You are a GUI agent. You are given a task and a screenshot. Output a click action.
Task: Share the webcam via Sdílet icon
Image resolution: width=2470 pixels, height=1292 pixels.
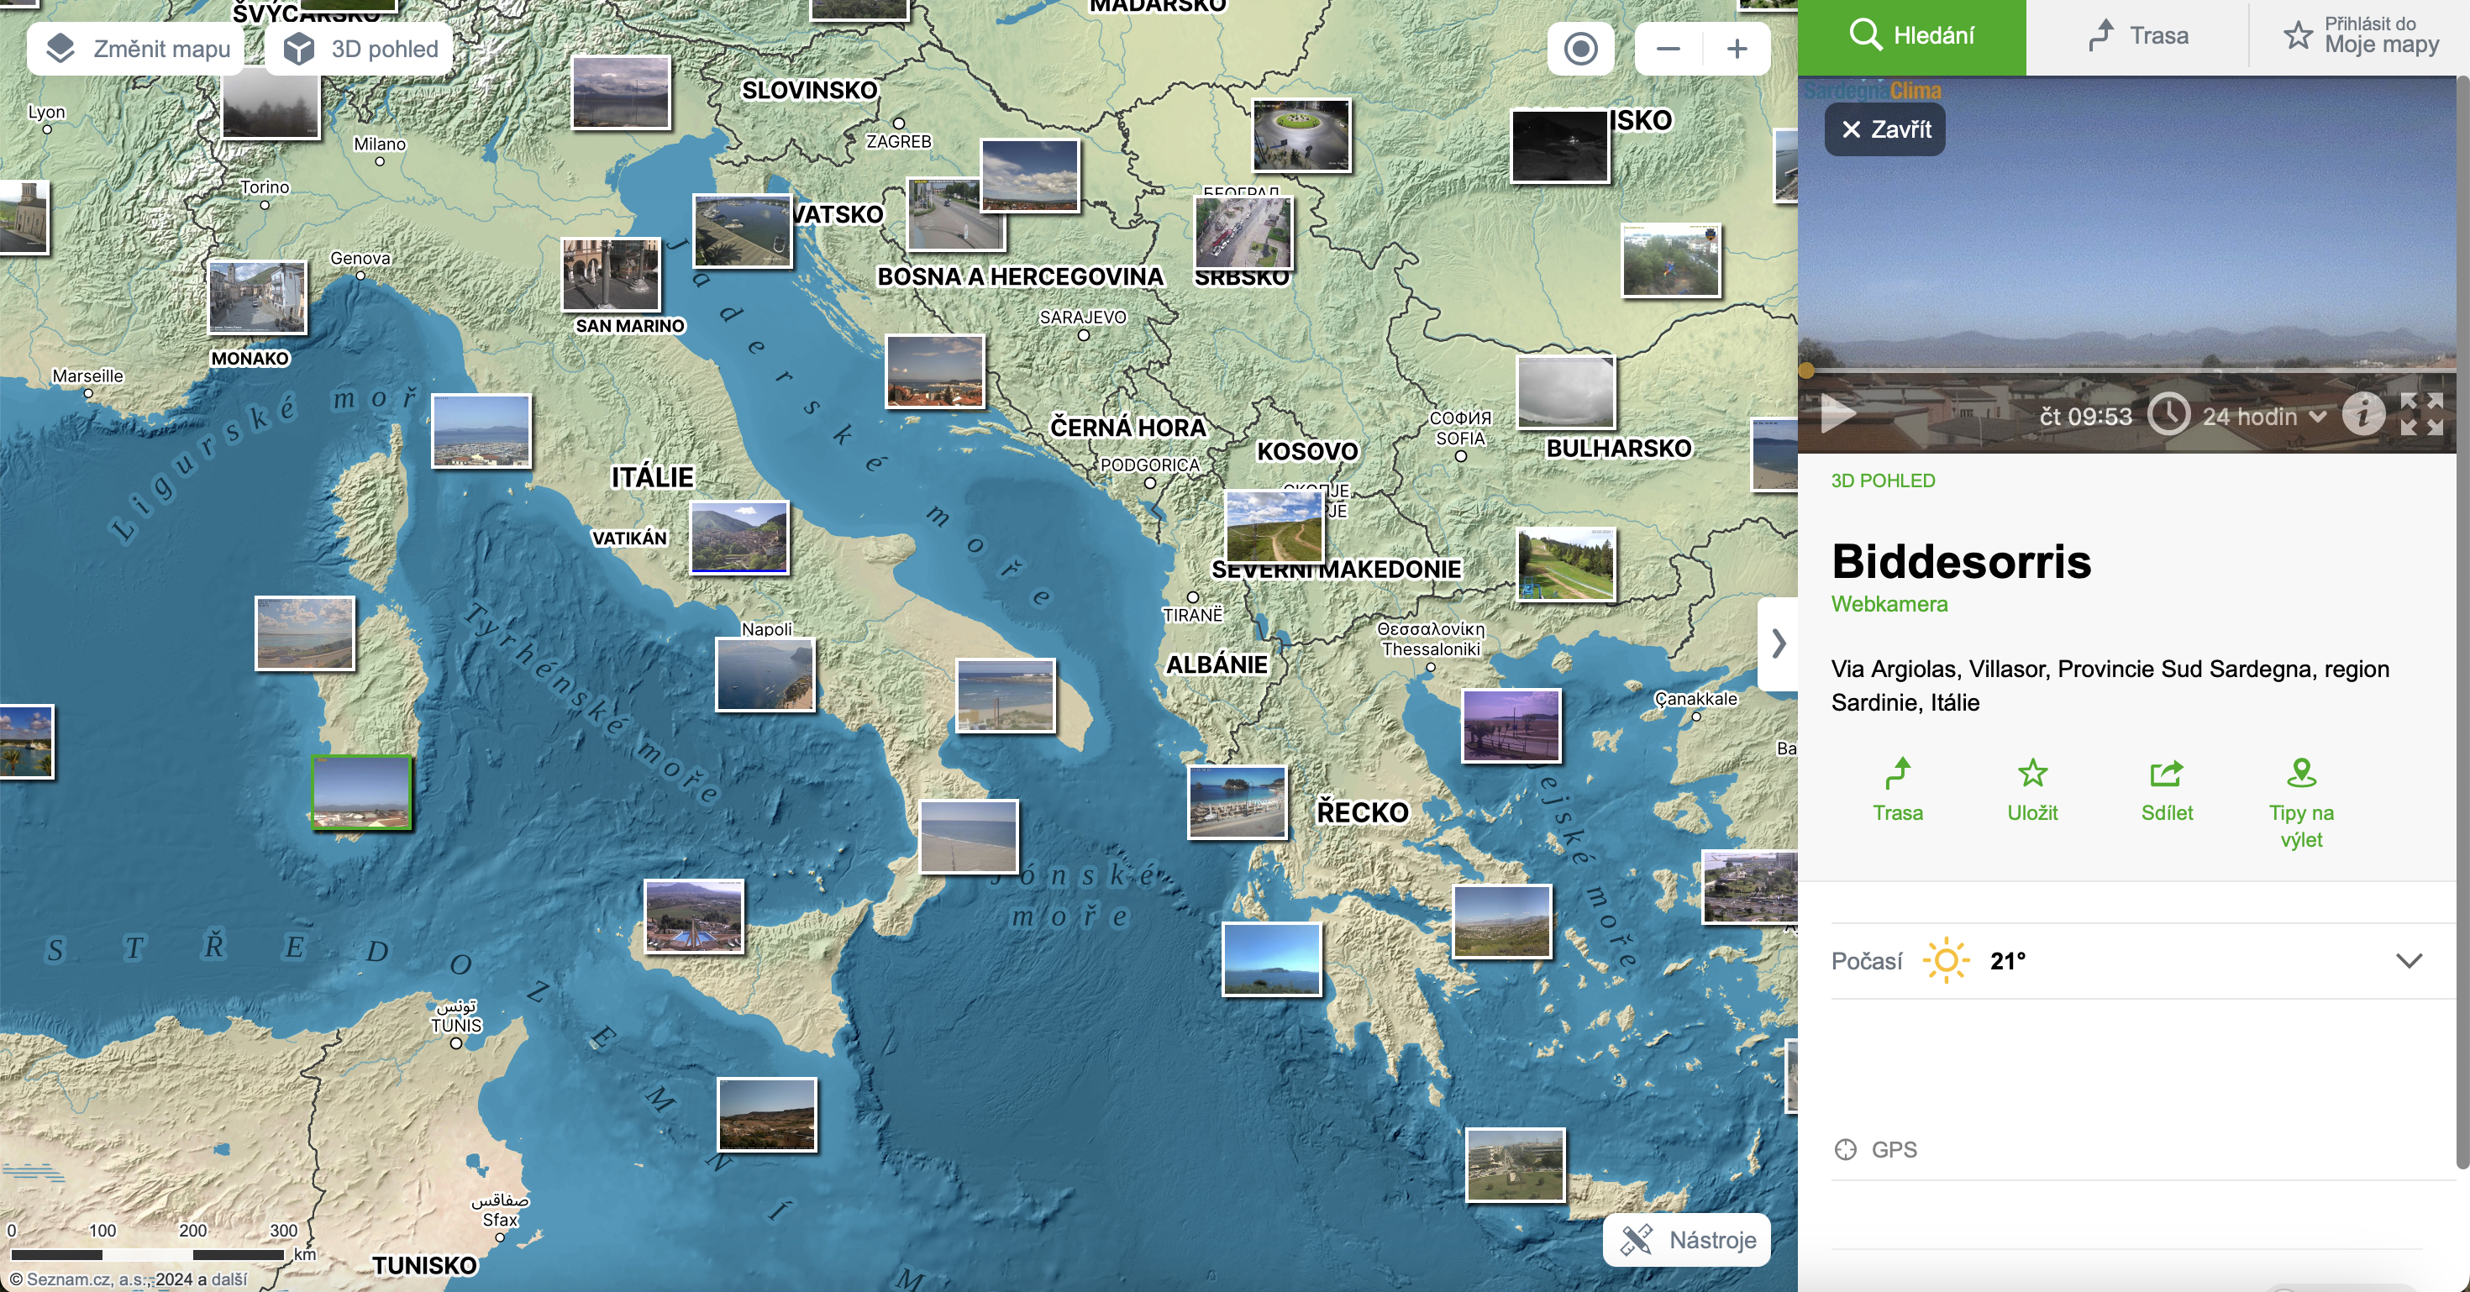click(2166, 773)
